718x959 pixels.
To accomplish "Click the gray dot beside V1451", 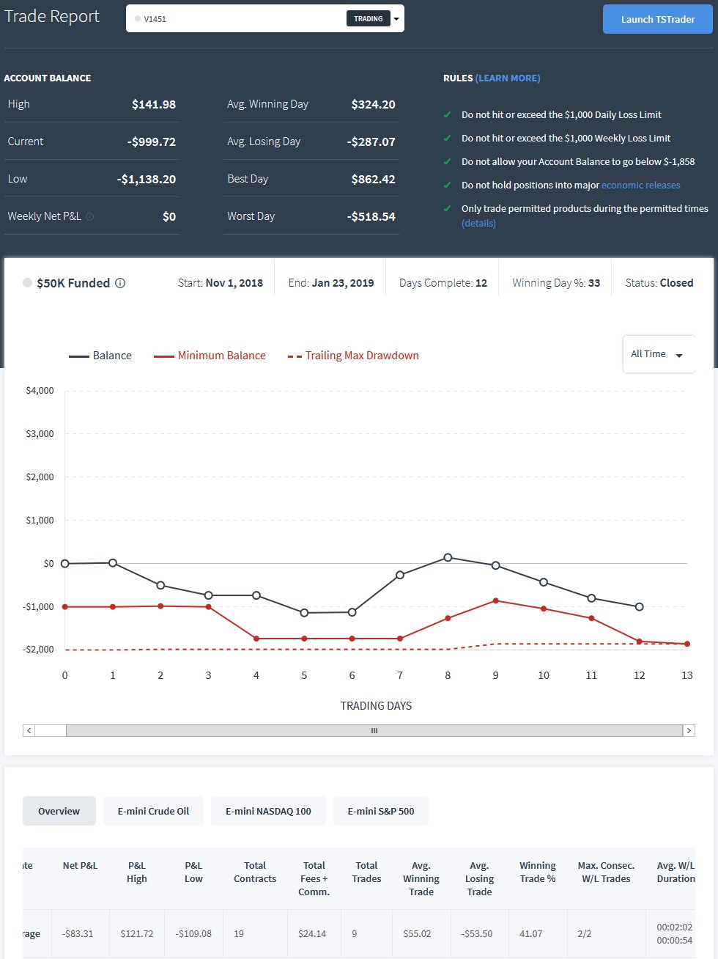I will 138,18.
